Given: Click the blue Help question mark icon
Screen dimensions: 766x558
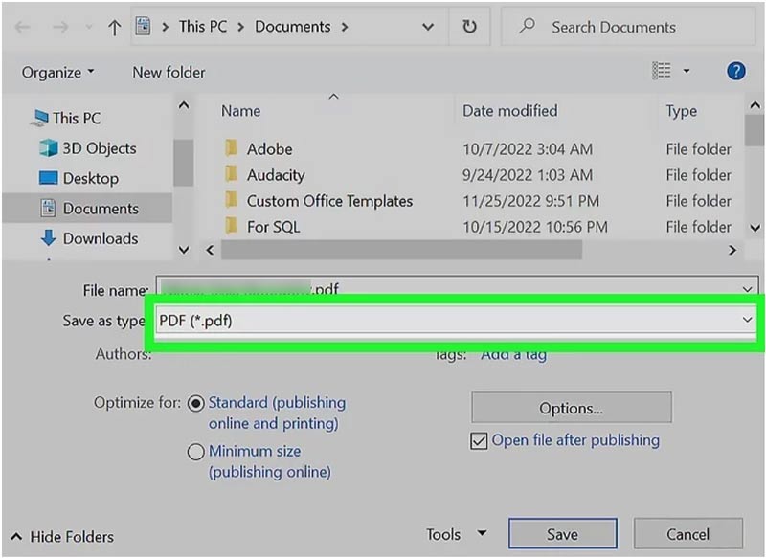Looking at the screenshot, I should pyautogui.click(x=735, y=72).
